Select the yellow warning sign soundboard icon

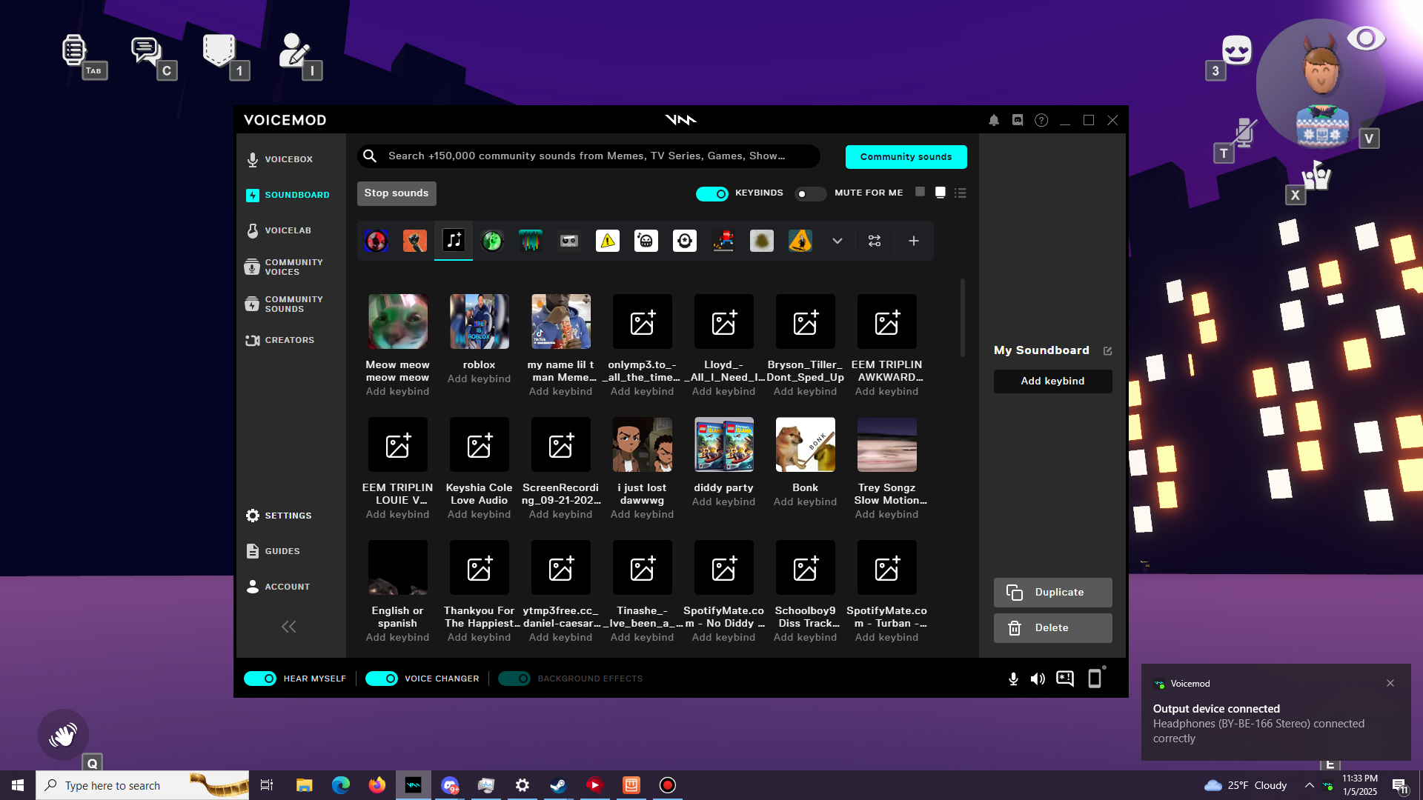point(608,241)
